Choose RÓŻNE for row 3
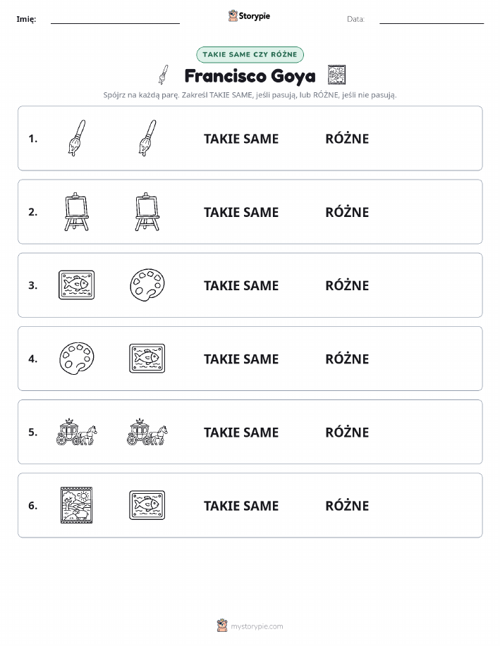The height and width of the screenshot is (646, 500). tap(347, 285)
